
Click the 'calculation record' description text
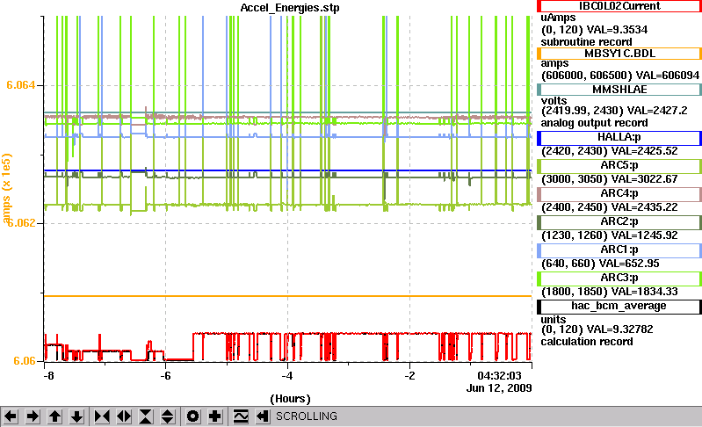[587, 342]
